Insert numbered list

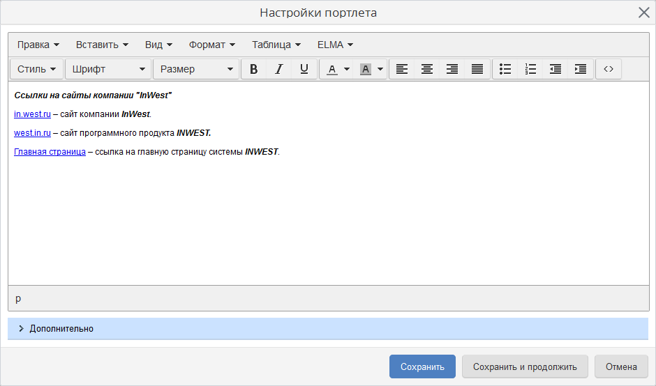point(530,69)
